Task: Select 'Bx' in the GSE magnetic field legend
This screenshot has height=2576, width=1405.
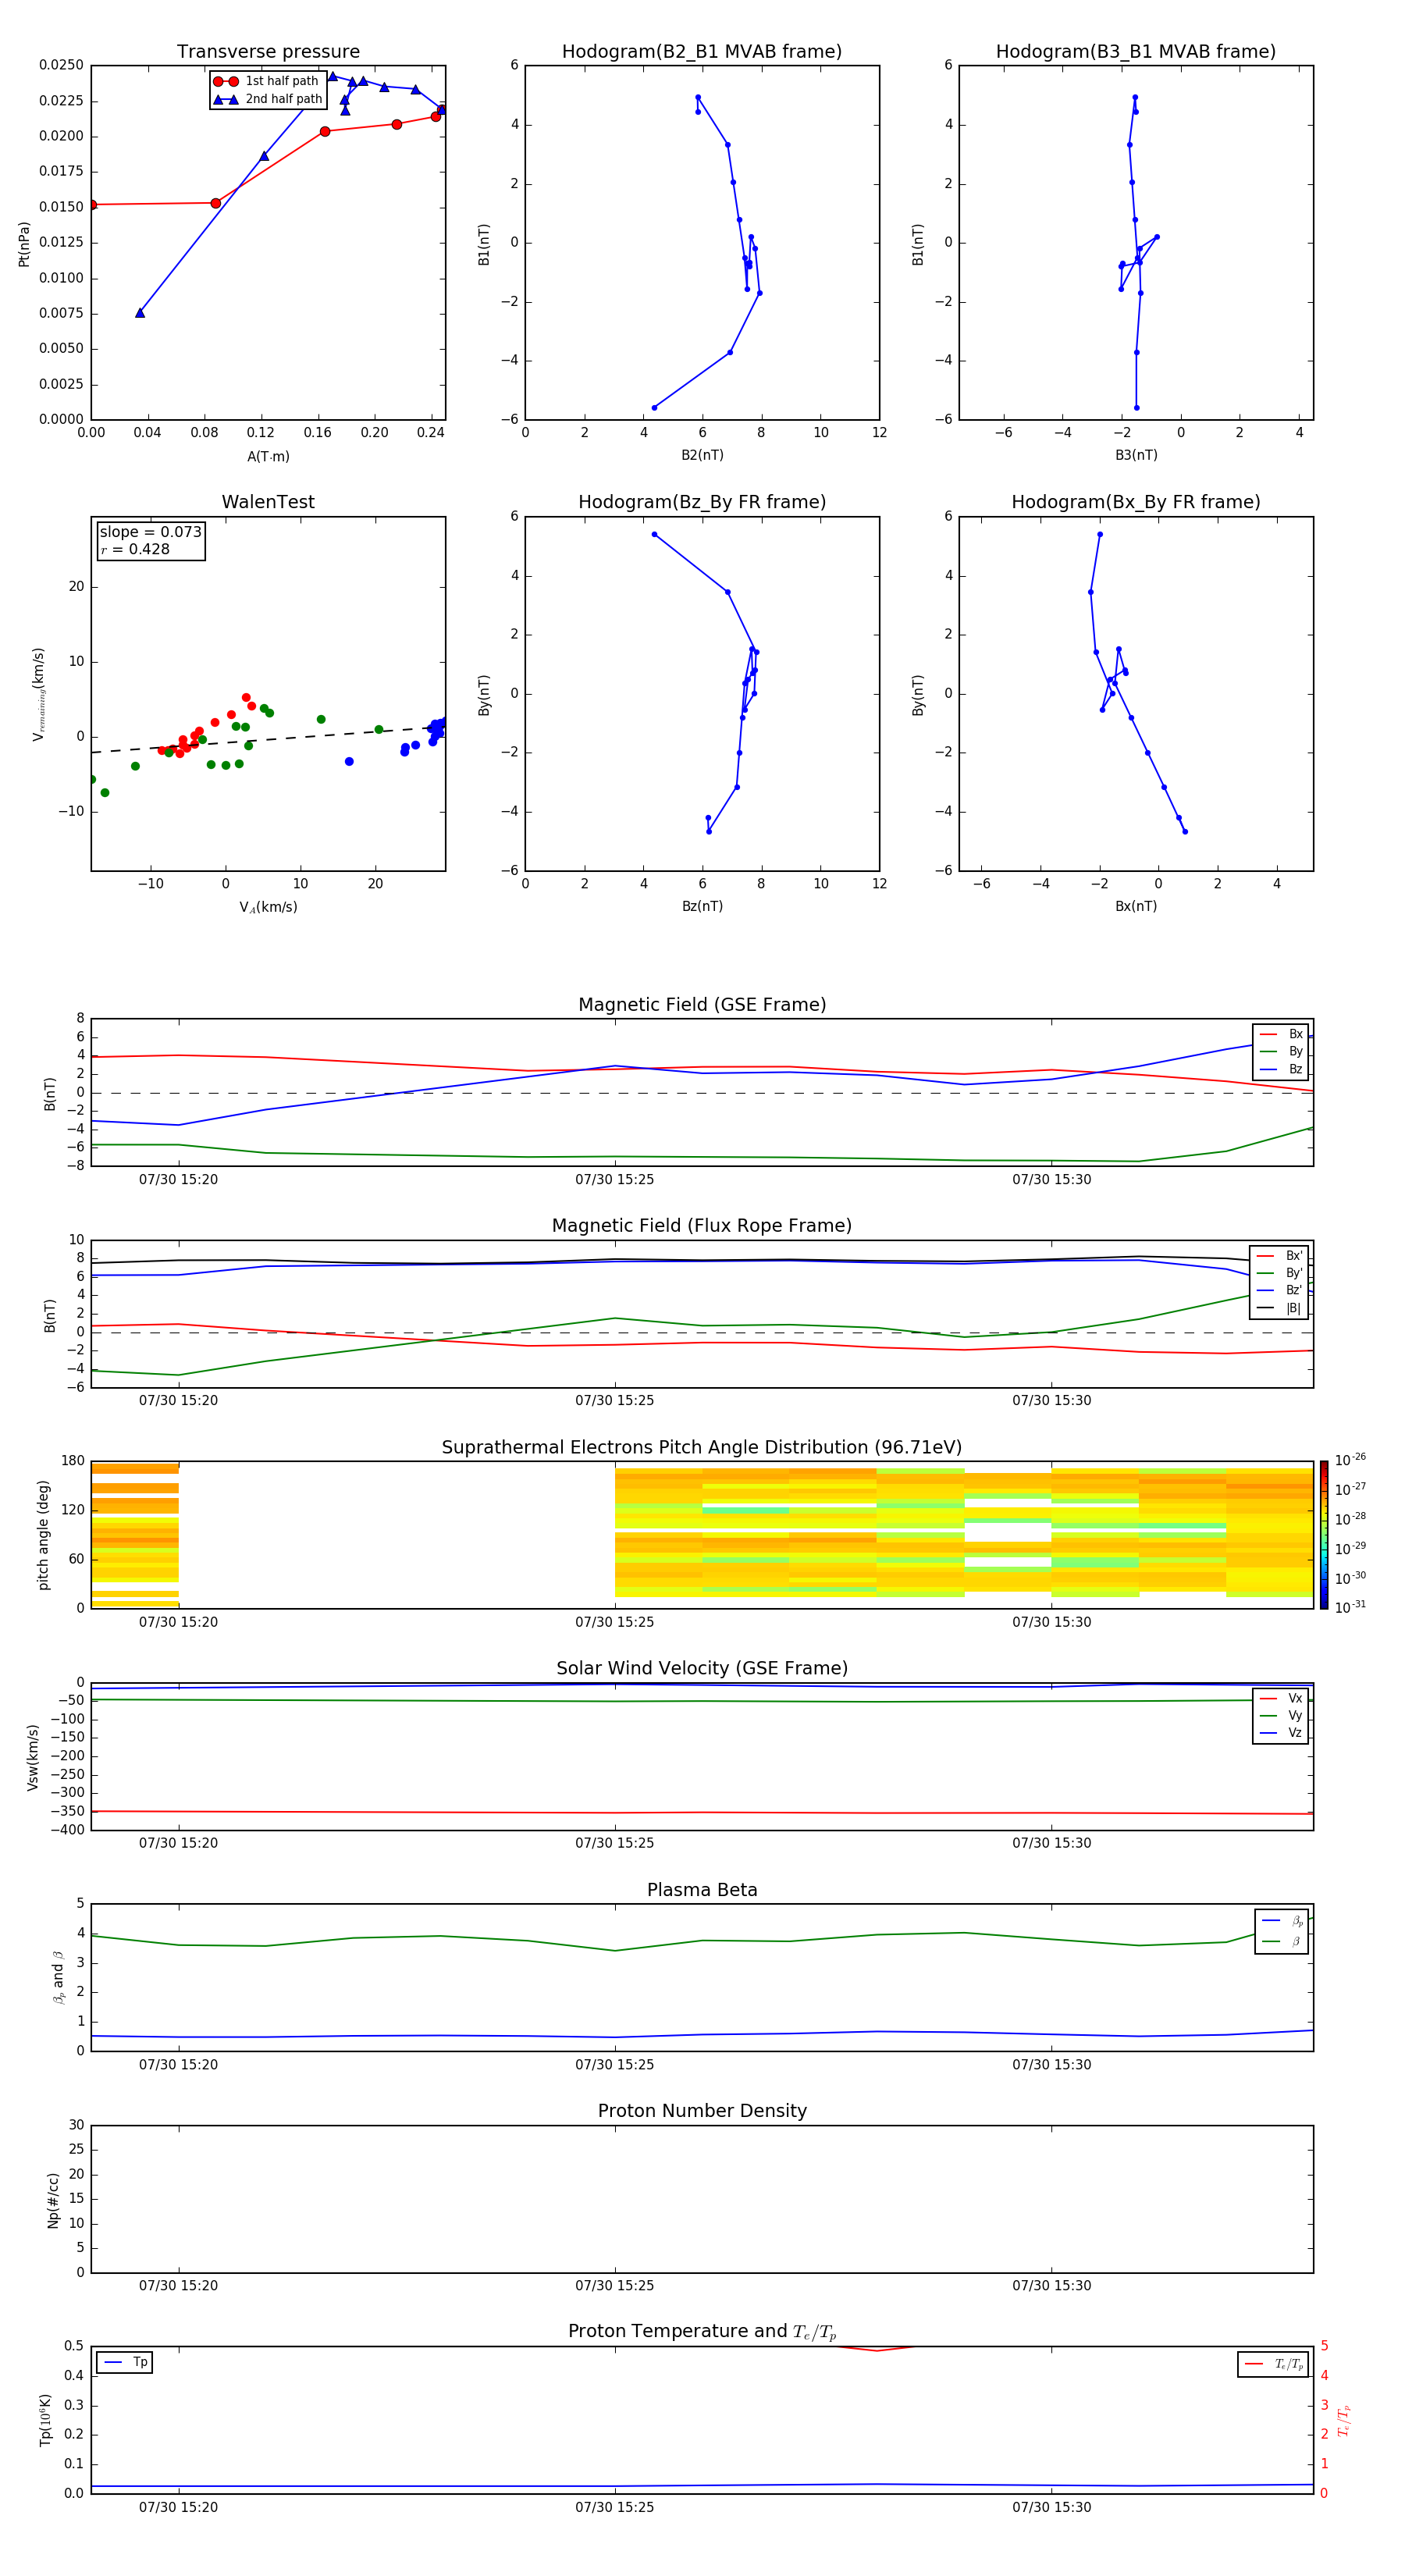Action: point(1281,1034)
